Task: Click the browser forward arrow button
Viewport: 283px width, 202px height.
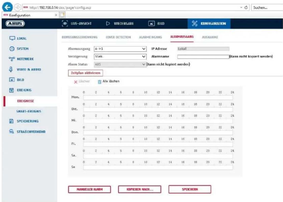Action: point(18,7)
